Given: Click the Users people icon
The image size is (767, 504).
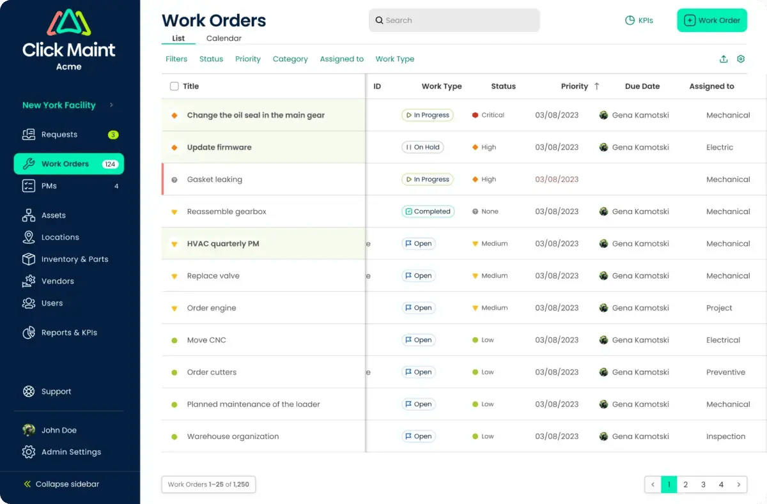Looking at the screenshot, I should tap(29, 303).
